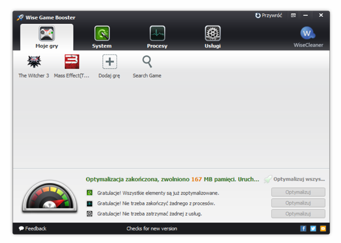Click the Wise Game Booster rocket logo
Image resolution: width=341 pixels, height=243 pixels.
(x=20, y=18)
